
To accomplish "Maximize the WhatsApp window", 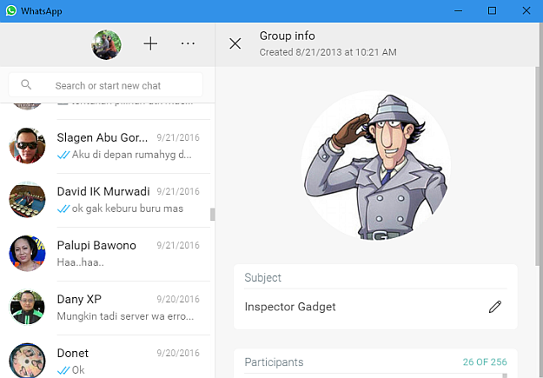I will pyautogui.click(x=492, y=10).
